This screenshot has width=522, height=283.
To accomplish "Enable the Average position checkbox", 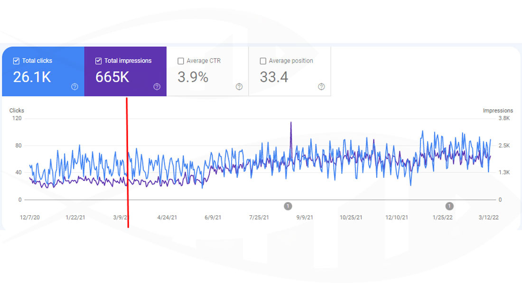I will [263, 61].
